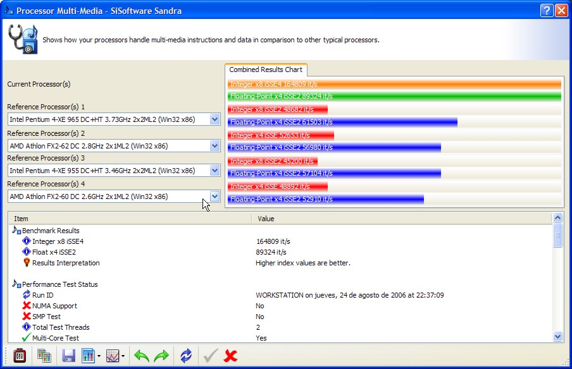Screen dimensions: 572x369
Task: Select 'Higher index values are better.' text
Action: (x=303, y=263)
